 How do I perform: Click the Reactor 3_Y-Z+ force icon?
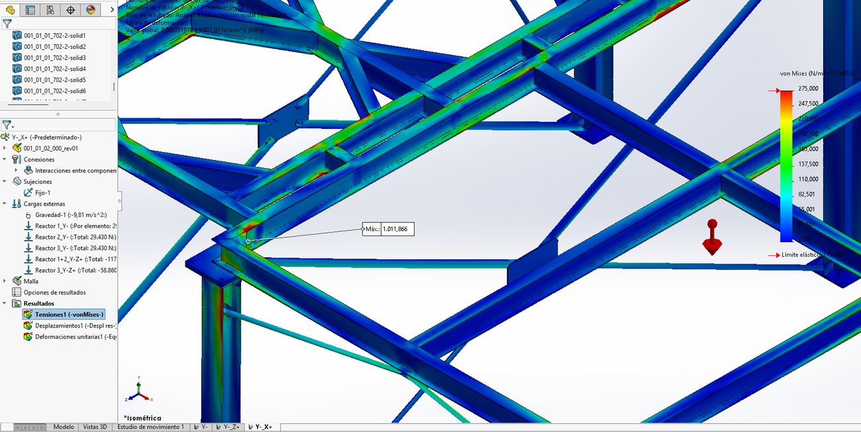(28, 270)
